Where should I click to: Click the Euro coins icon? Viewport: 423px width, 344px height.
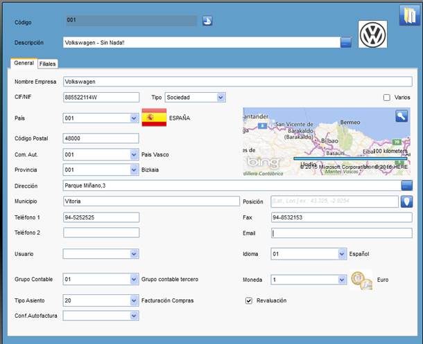tap(362, 280)
